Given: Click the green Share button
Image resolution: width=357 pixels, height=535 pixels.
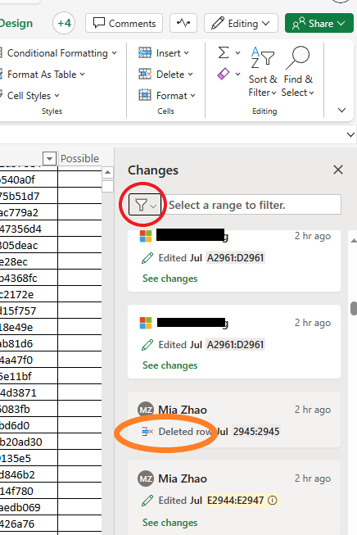Looking at the screenshot, I should point(319,23).
